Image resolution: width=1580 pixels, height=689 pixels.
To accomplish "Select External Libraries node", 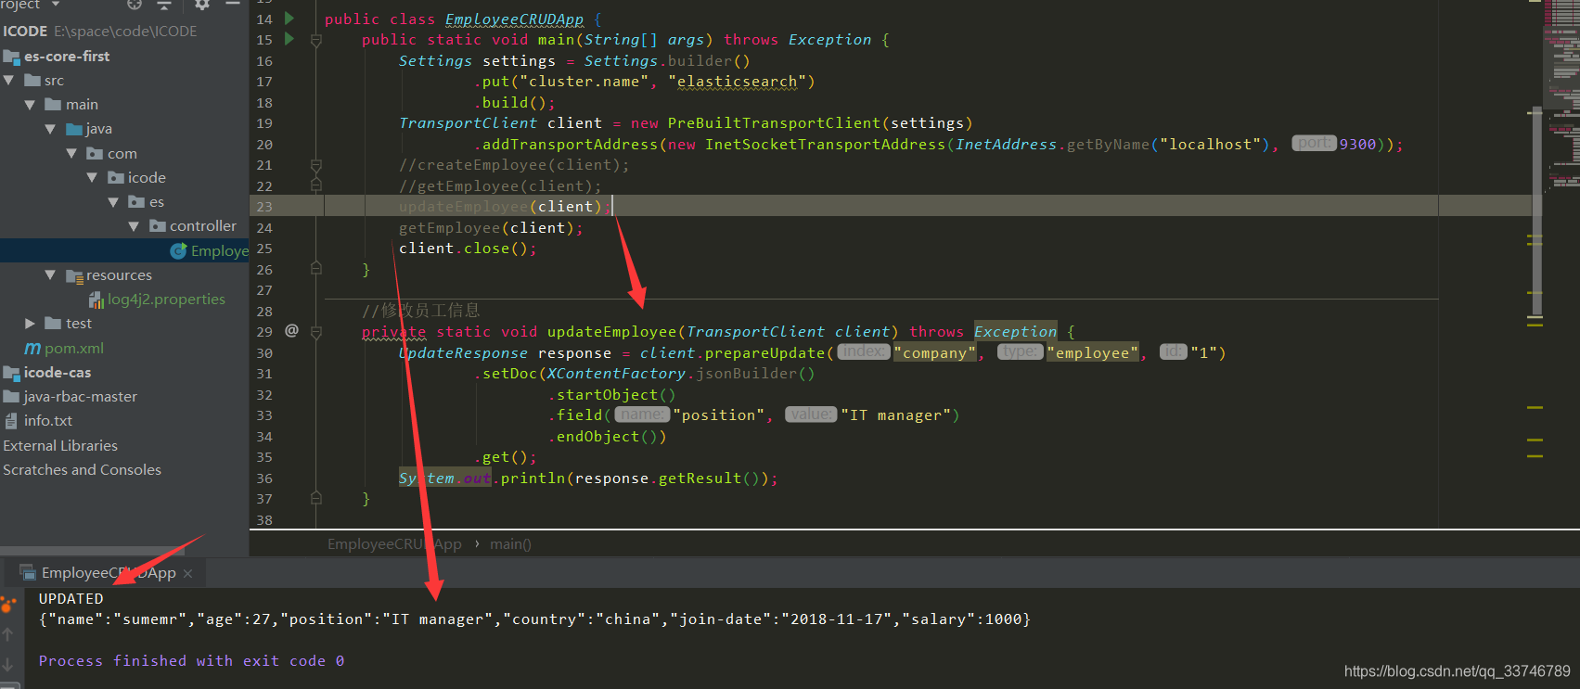I will [60, 445].
